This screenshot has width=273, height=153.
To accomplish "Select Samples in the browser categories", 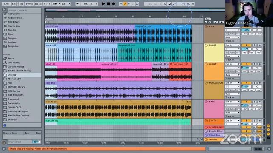I will 12,38.
